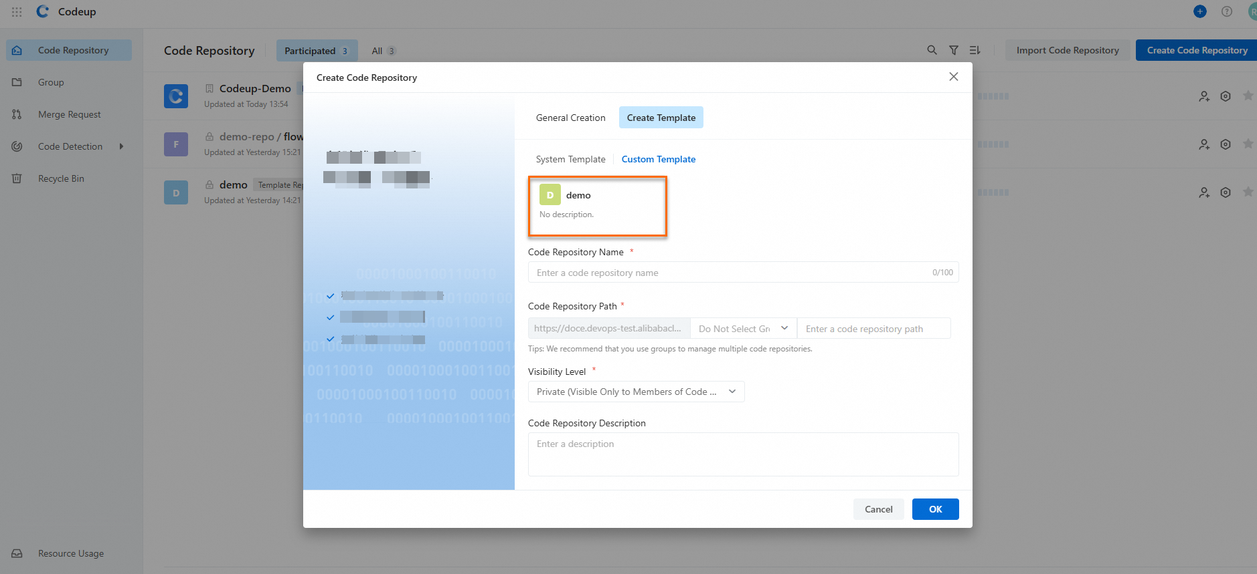Switch to All repositories tab
This screenshot has width=1257, height=574.
(x=384, y=51)
